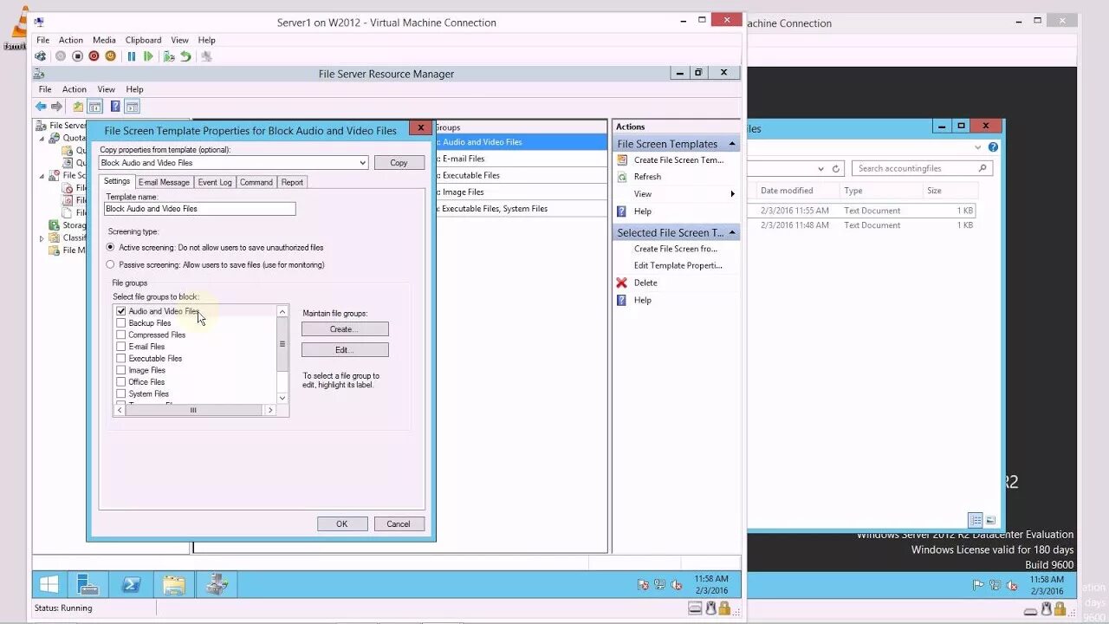The height and width of the screenshot is (624, 1109).
Task: Click the Help icon in FSRM toolbar
Action: pos(114,107)
